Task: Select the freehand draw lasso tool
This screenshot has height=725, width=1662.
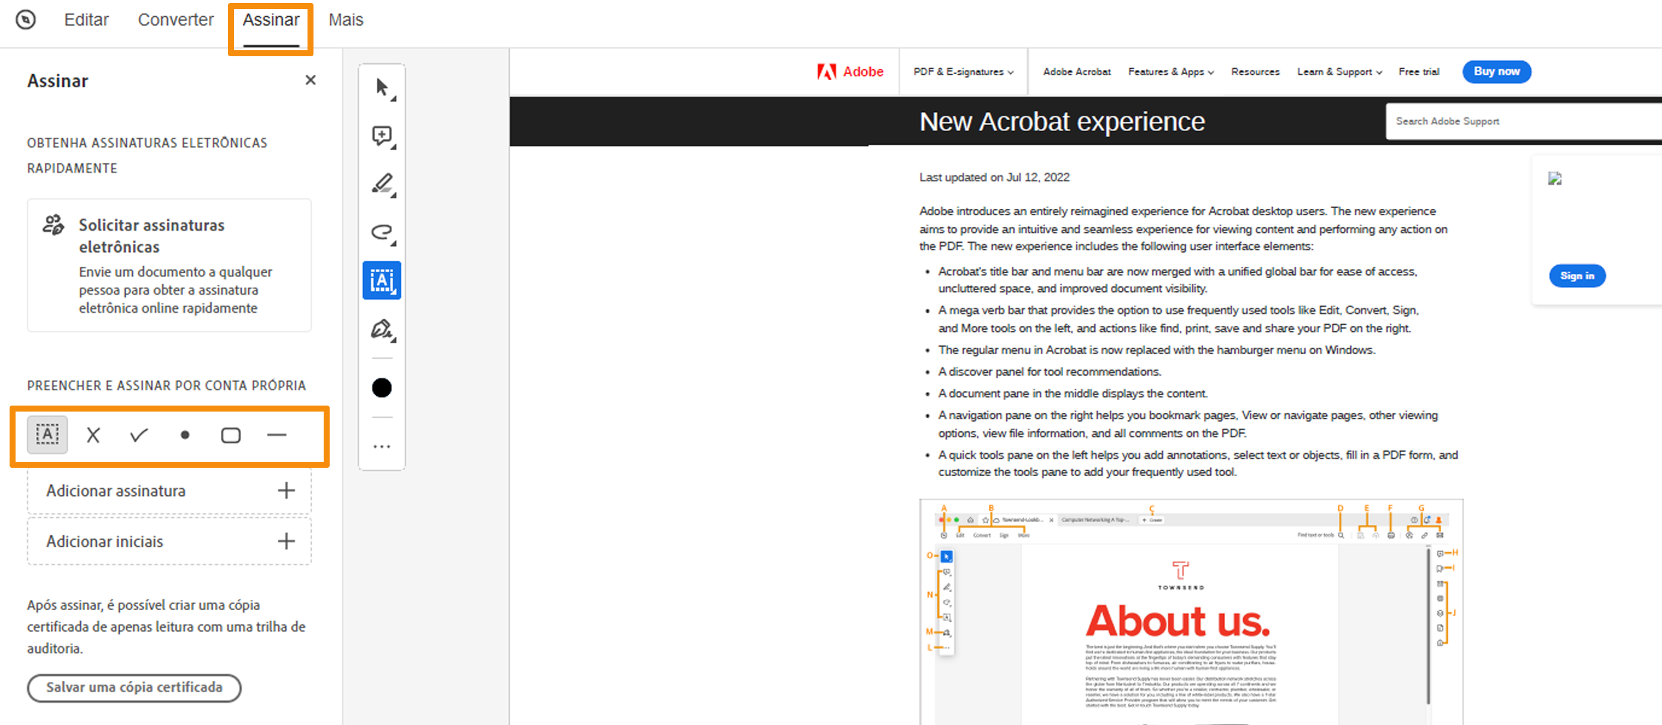Action: 382,232
